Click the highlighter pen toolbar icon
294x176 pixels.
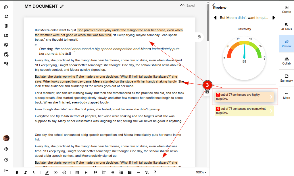(x=47, y=172)
